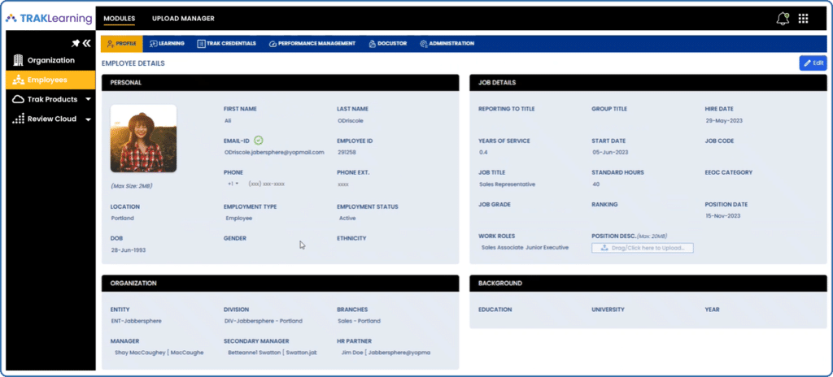Click the employee profile photo
This screenshot has height=377, width=833.
click(x=143, y=138)
